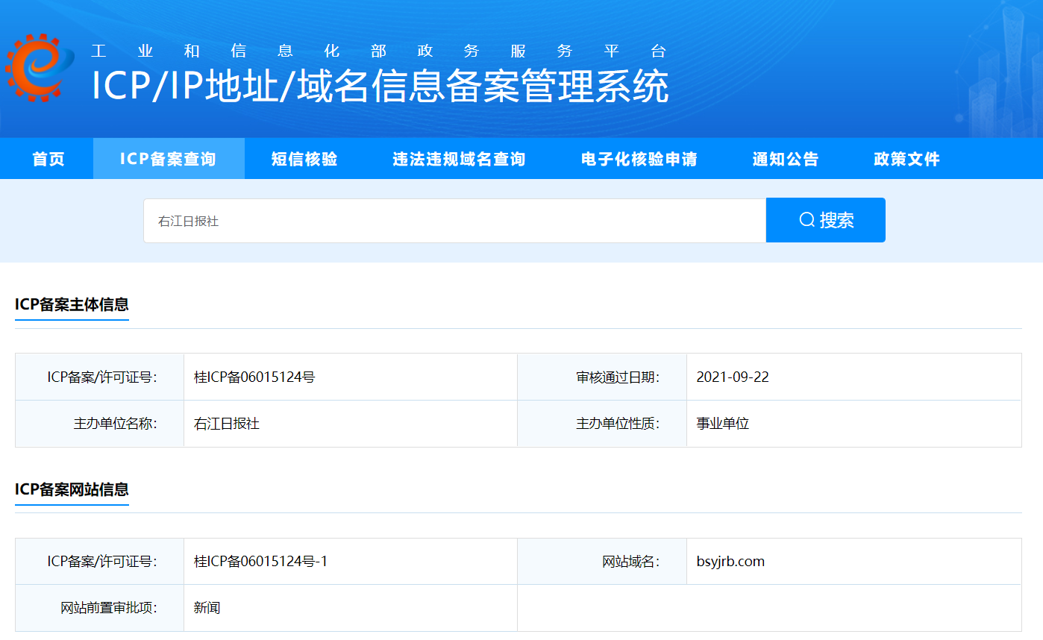Click the 网站域名 label cell
The width and height of the screenshot is (1043, 640).
point(602,562)
